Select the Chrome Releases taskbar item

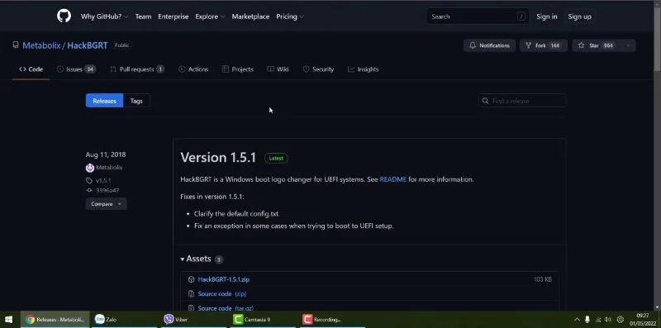pyautogui.click(x=55, y=320)
